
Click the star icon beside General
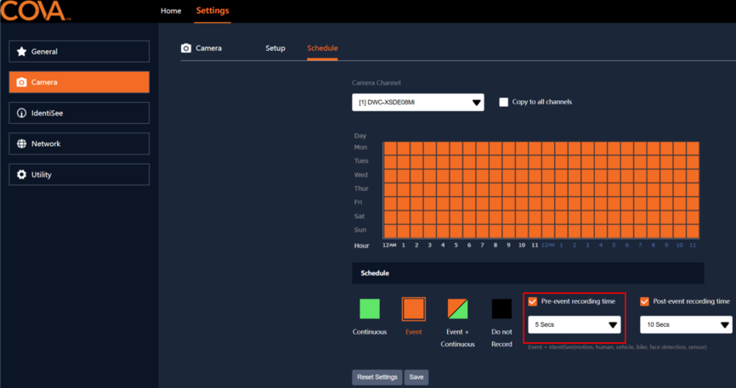(21, 52)
